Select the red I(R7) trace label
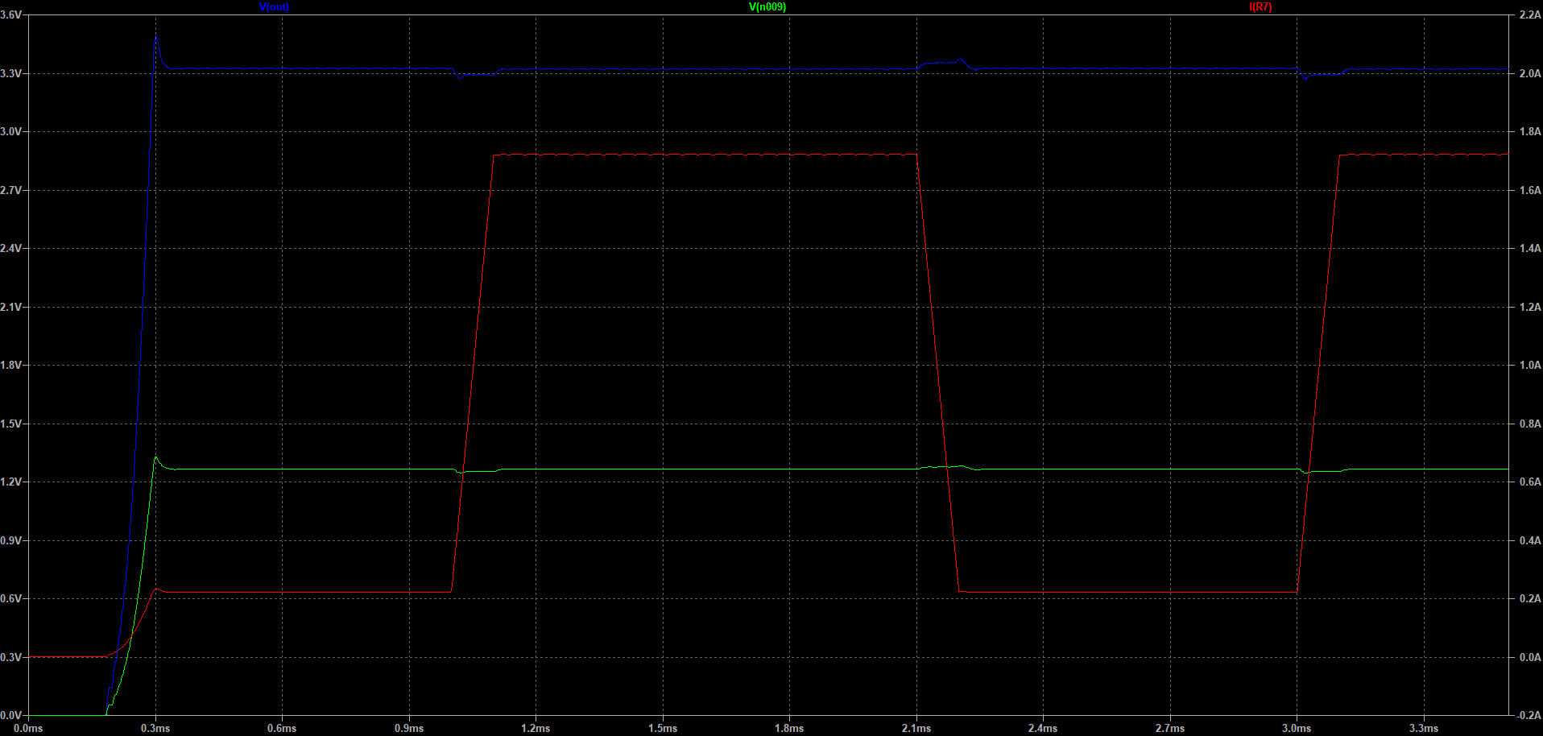This screenshot has width=1543, height=736. pos(1260,7)
